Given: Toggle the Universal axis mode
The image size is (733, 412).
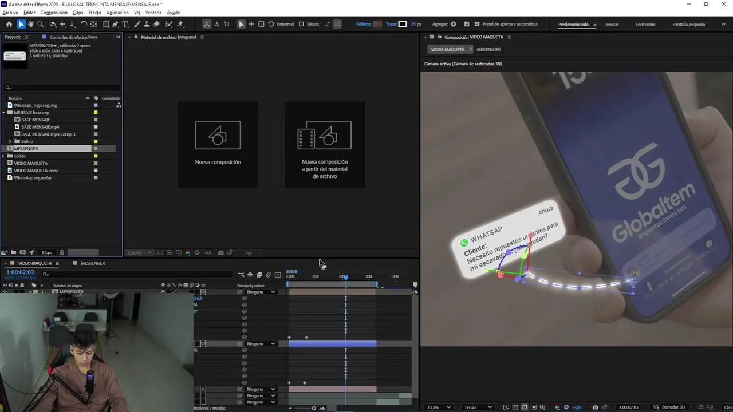Looking at the screenshot, I should pyautogui.click(x=271, y=24).
